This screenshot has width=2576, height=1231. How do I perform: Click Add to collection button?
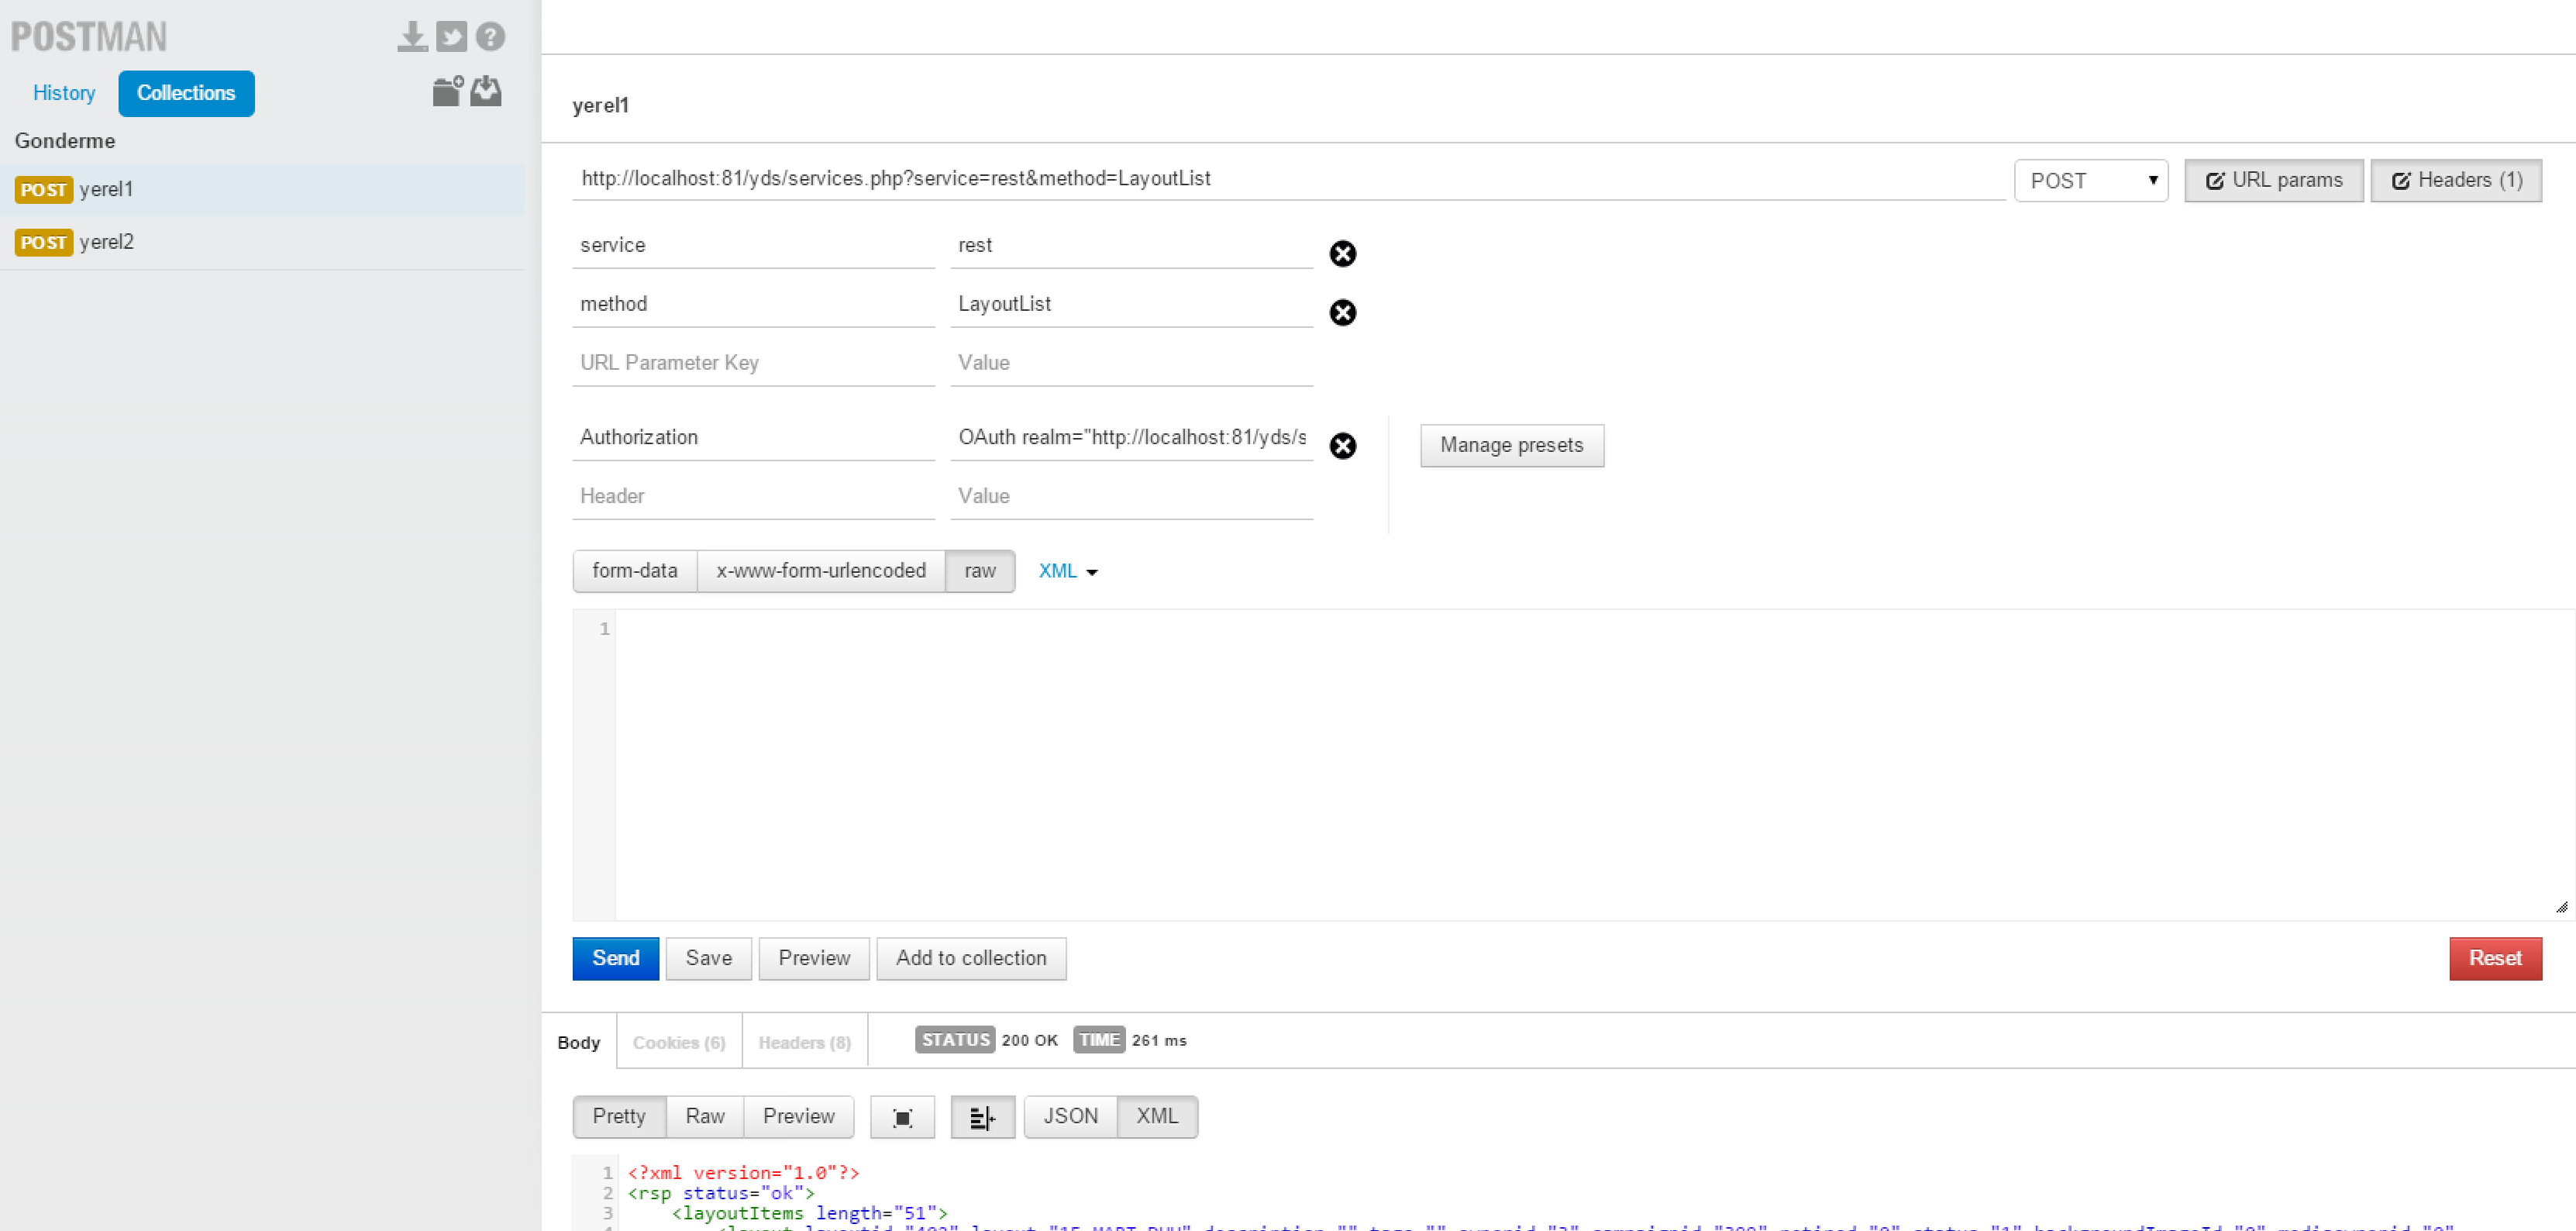971,959
